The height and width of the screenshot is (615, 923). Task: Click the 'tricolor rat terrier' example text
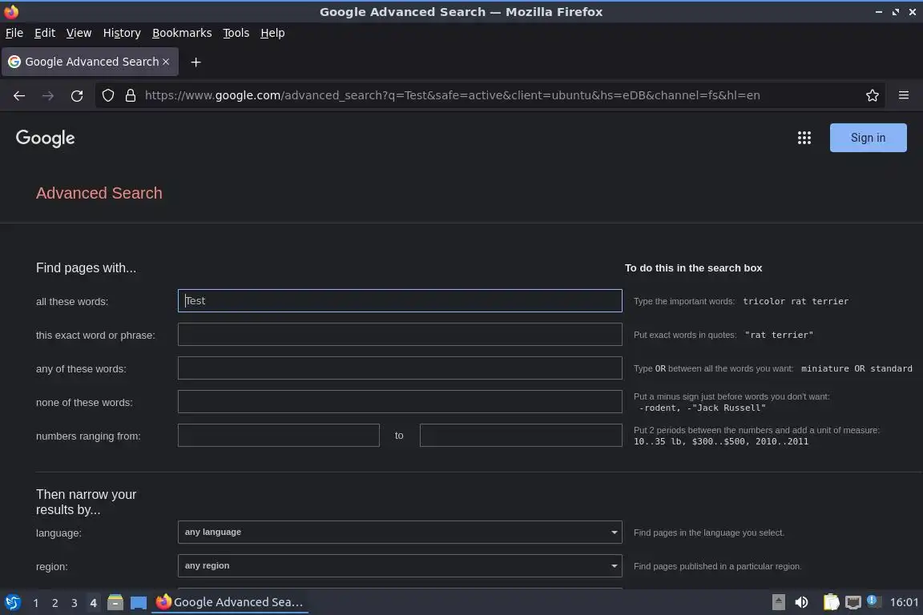pyautogui.click(x=796, y=301)
